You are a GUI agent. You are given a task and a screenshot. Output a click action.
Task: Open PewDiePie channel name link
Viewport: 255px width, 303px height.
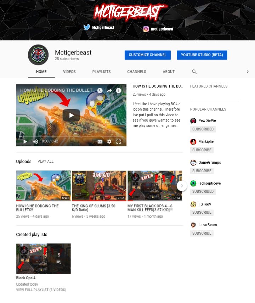click(x=207, y=120)
